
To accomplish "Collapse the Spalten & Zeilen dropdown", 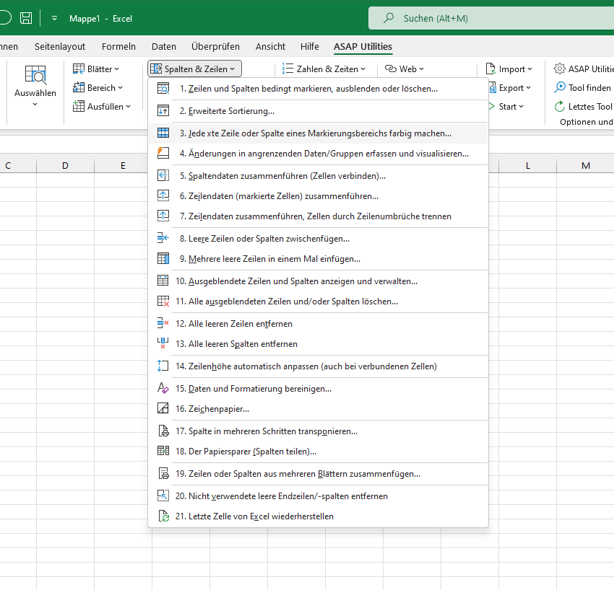I will tap(194, 69).
